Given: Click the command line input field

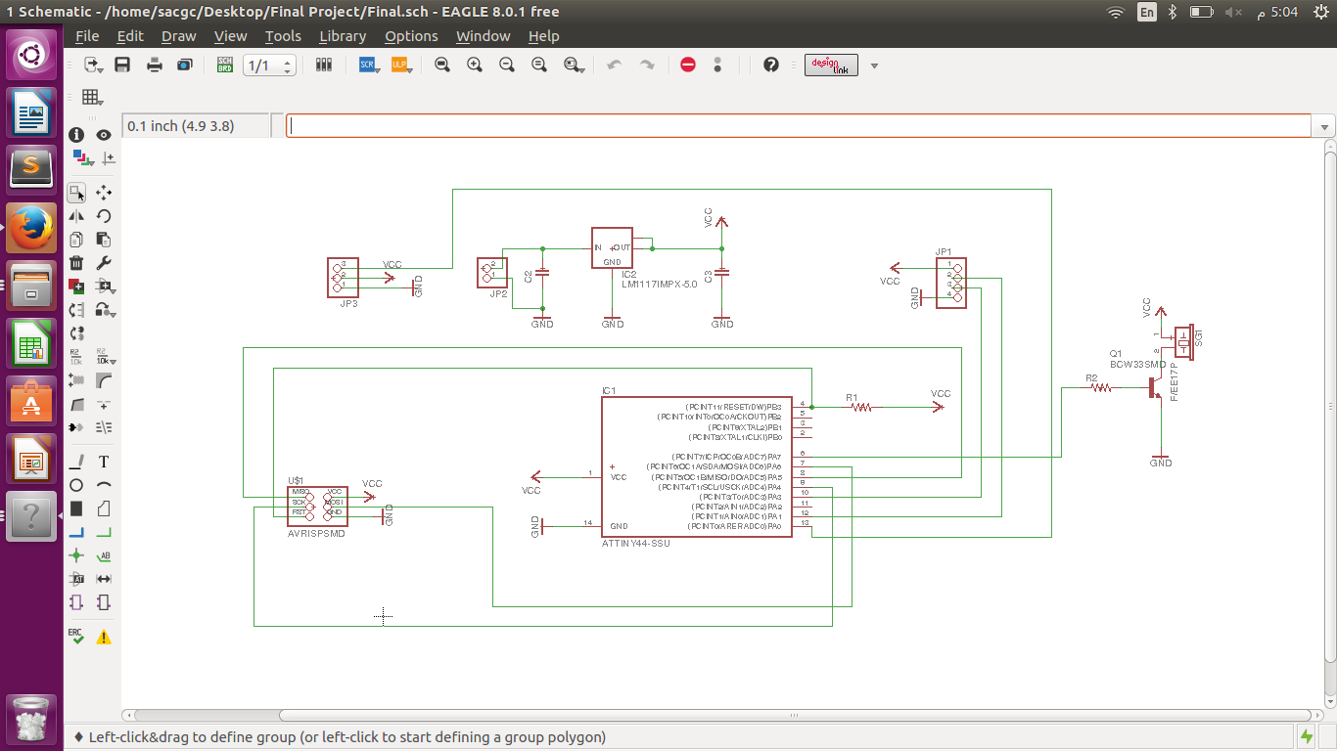Looking at the screenshot, I should point(798,126).
